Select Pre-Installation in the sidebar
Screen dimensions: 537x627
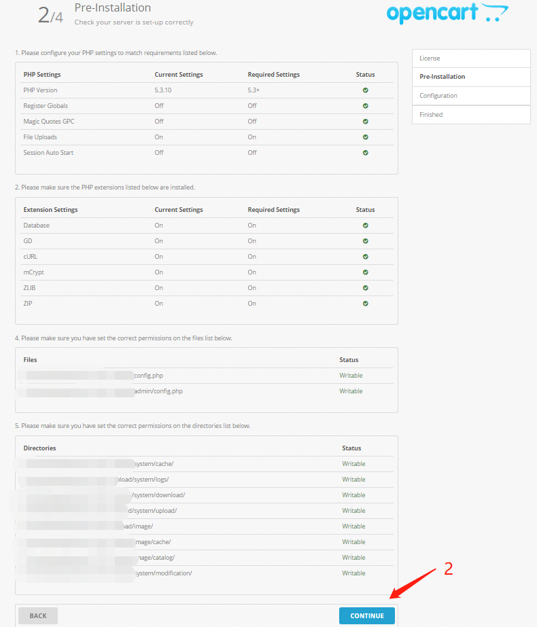tap(471, 77)
